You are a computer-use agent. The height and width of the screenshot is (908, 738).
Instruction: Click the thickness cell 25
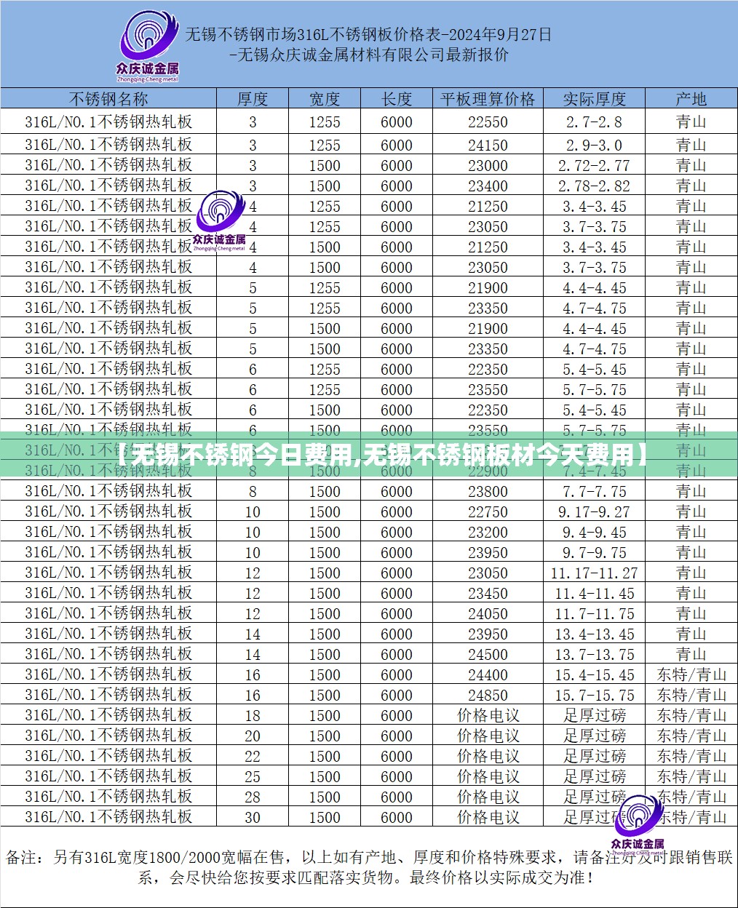tap(253, 776)
